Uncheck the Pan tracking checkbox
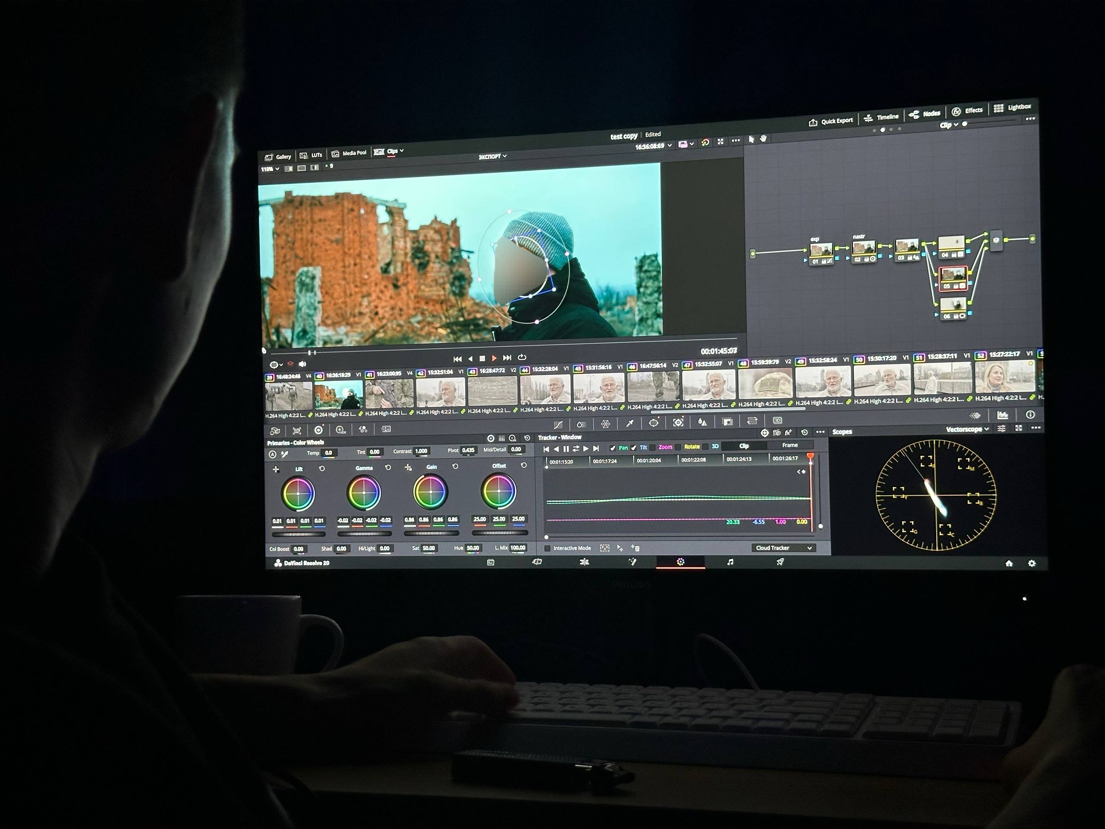1105x829 pixels. [x=613, y=448]
